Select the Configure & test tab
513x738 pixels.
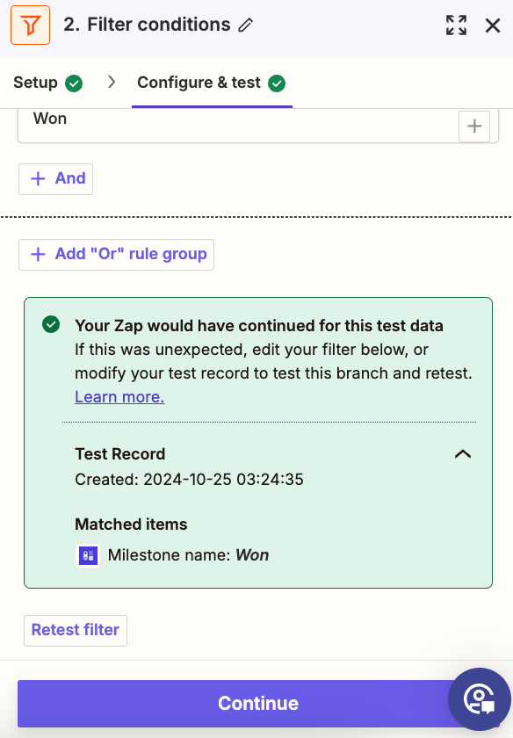coord(199,82)
